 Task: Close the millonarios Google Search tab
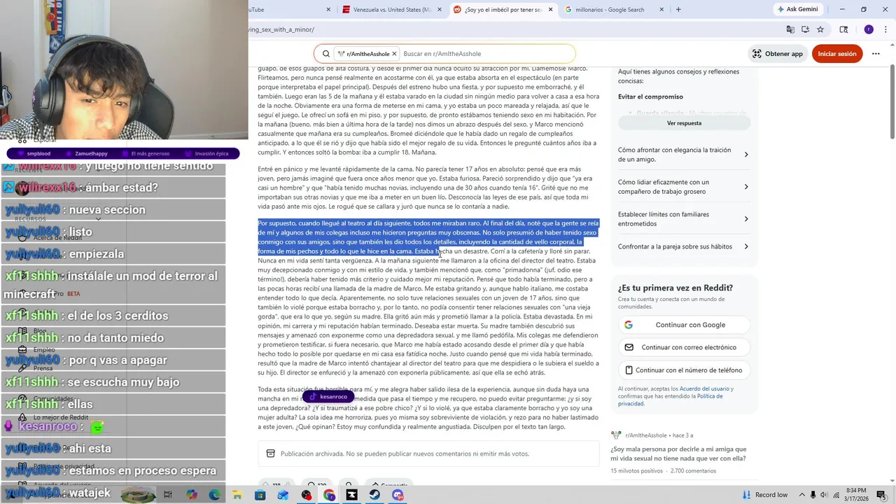coord(661,10)
